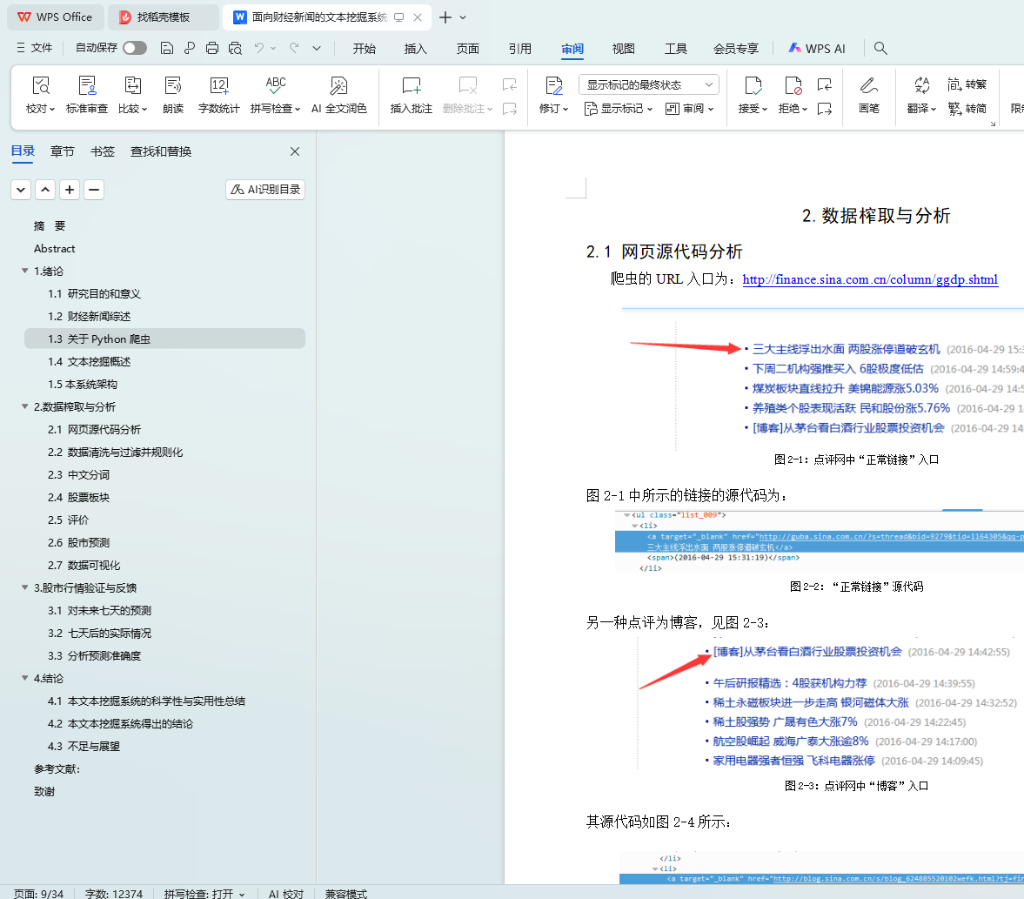Screen dimensions: 1024x899
Task: Switch to the 视图 ribbon tab
Action: (x=624, y=49)
